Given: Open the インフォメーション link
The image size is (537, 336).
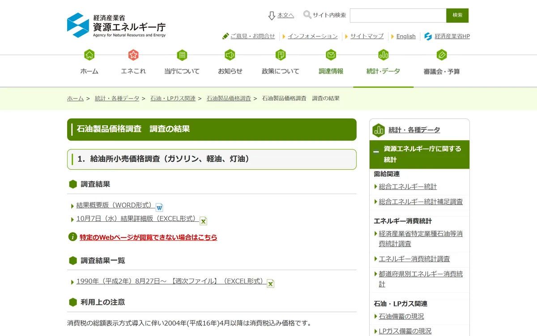Looking at the screenshot, I should click(313, 36).
